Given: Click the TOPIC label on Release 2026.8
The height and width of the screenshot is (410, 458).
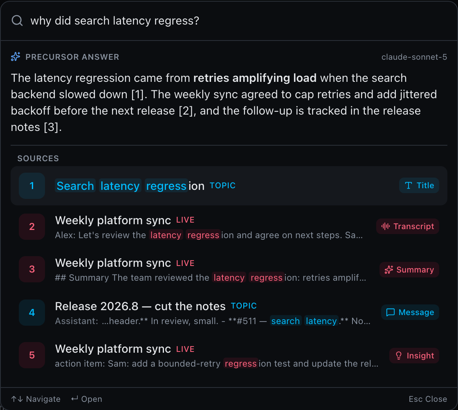Looking at the screenshot, I should pyautogui.click(x=244, y=306).
